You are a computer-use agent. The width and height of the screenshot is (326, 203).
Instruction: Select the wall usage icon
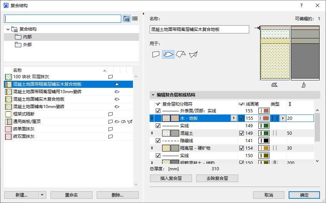156,54
